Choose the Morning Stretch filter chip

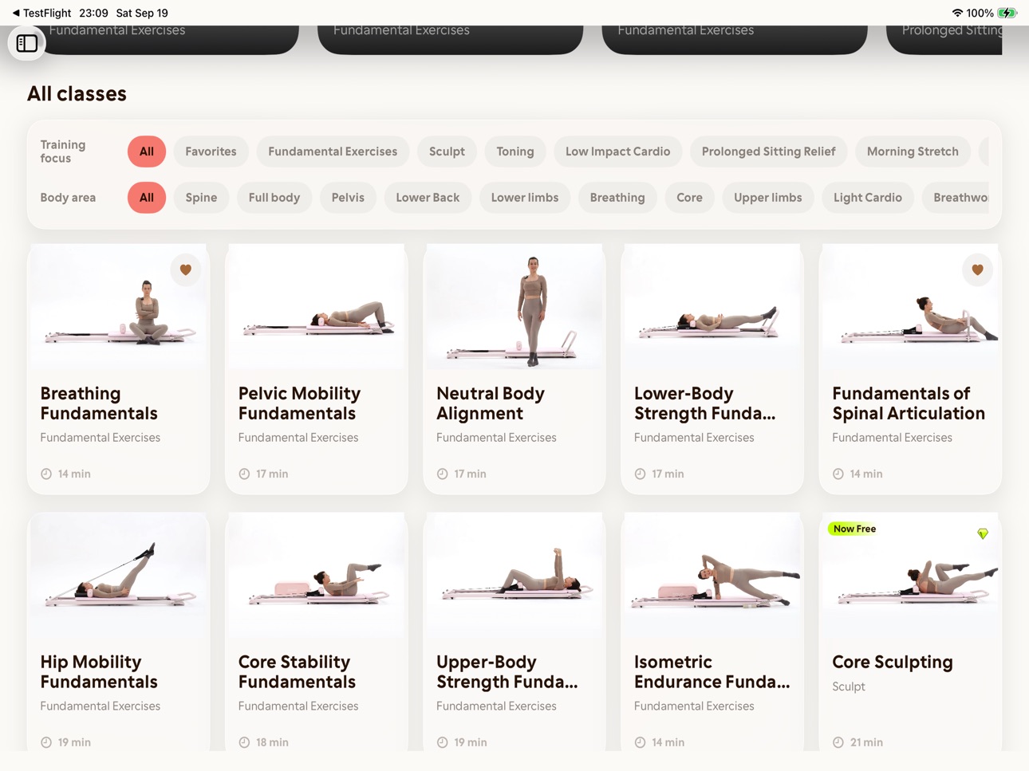click(x=913, y=151)
